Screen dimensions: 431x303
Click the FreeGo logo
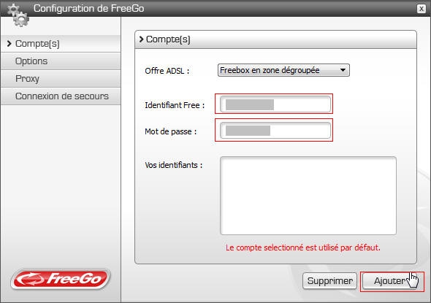[x=61, y=279]
